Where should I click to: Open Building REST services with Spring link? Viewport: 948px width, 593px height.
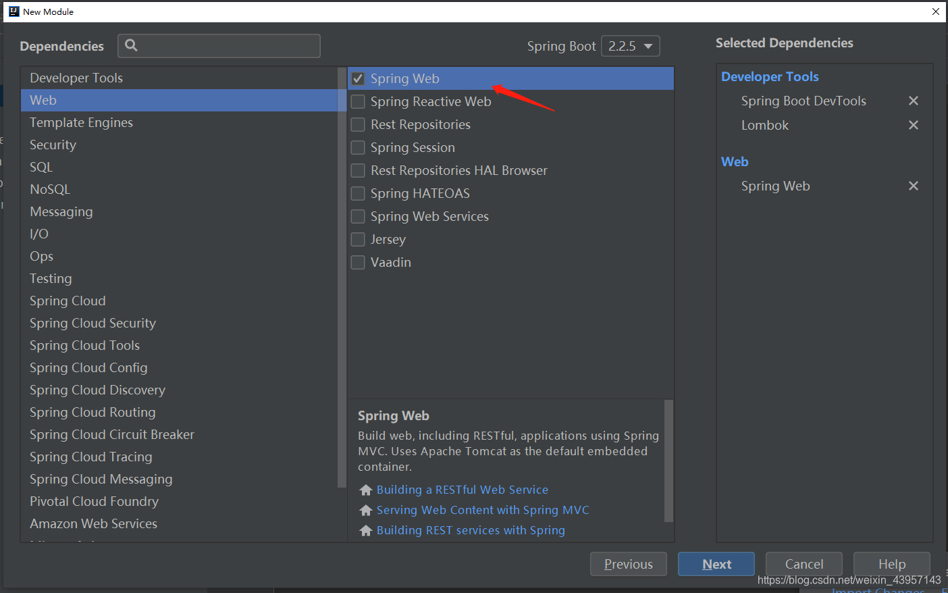tap(471, 530)
